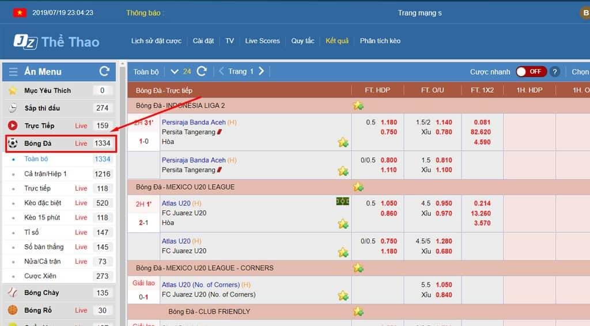Click the Vietnam flag language icon
The image size is (590, 326).
point(20,13)
